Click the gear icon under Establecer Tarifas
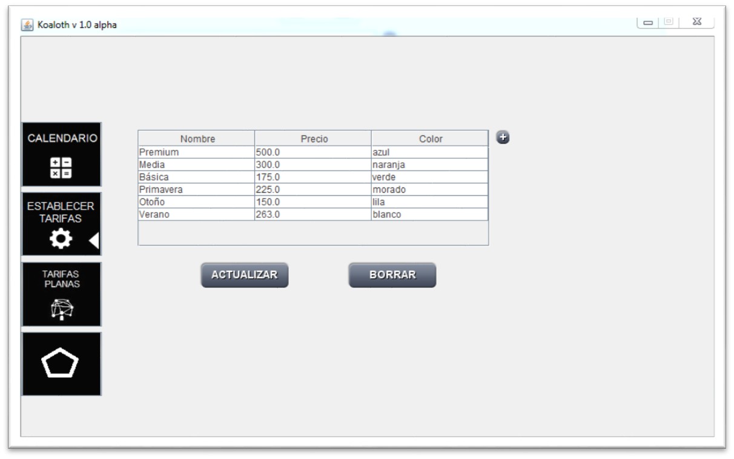This screenshot has width=734, height=459. 61,240
